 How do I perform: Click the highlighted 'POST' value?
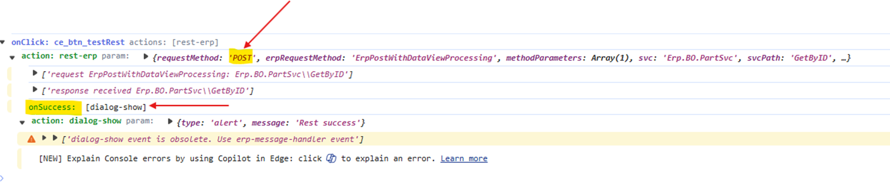241,58
